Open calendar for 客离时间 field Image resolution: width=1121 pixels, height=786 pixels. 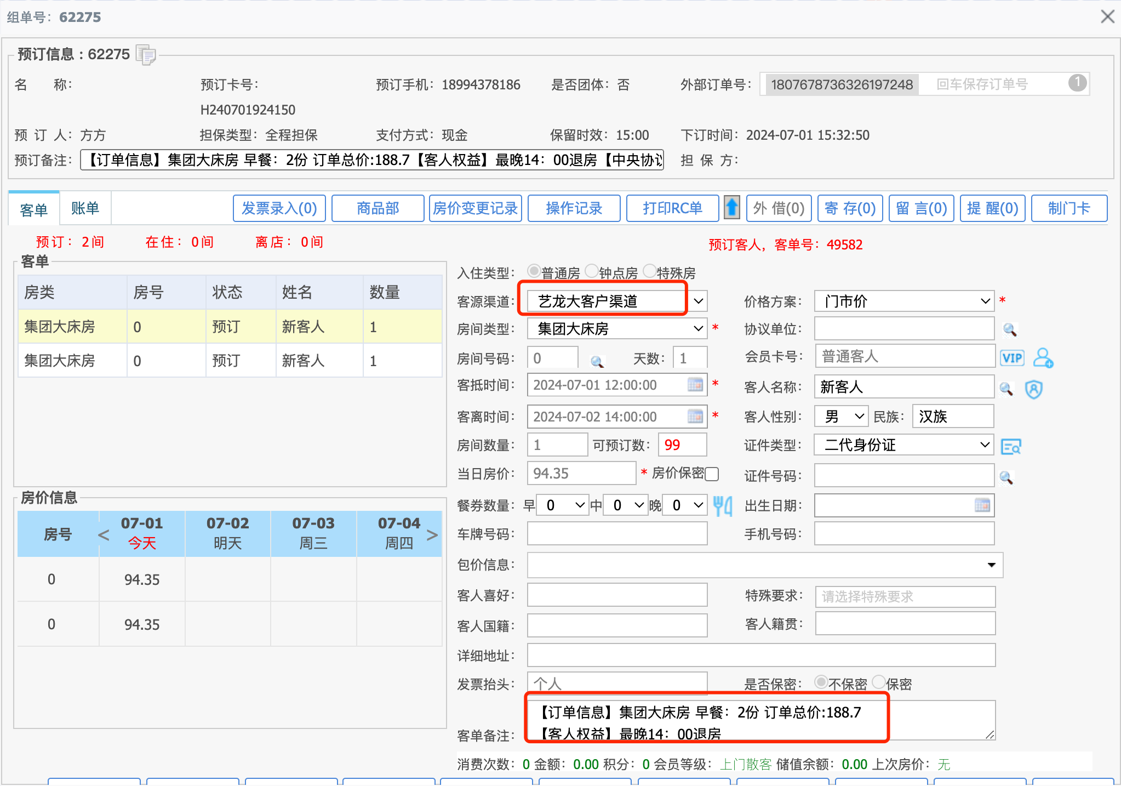coord(695,416)
